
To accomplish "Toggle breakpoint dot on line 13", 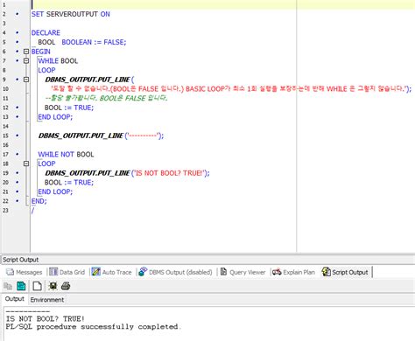I will 18,117.
